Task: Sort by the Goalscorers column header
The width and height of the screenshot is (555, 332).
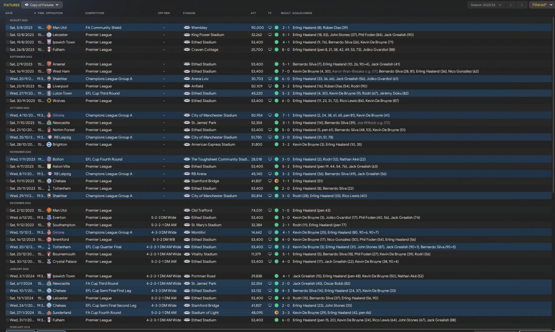Action: click(302, 13)
